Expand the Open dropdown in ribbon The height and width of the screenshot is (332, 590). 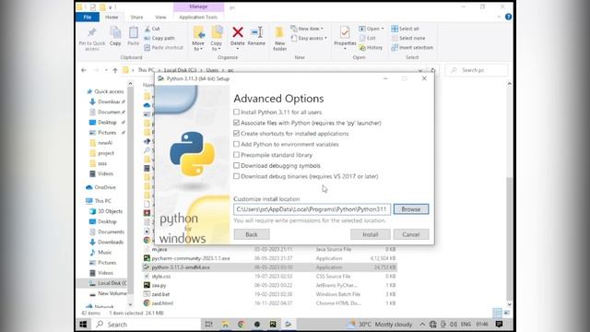coord(371,29)
